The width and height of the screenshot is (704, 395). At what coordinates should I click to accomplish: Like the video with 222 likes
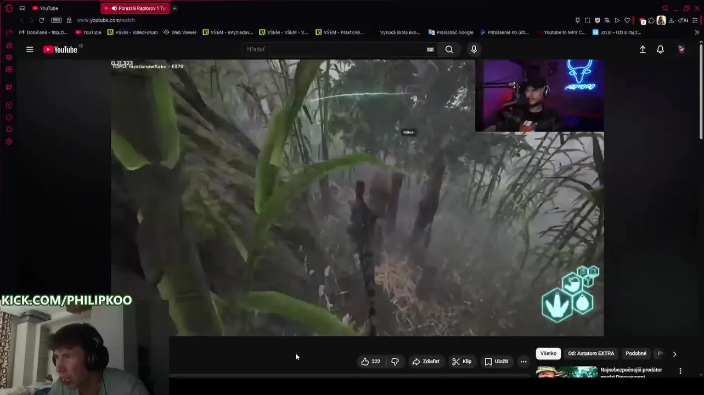(x=371, y=362)
